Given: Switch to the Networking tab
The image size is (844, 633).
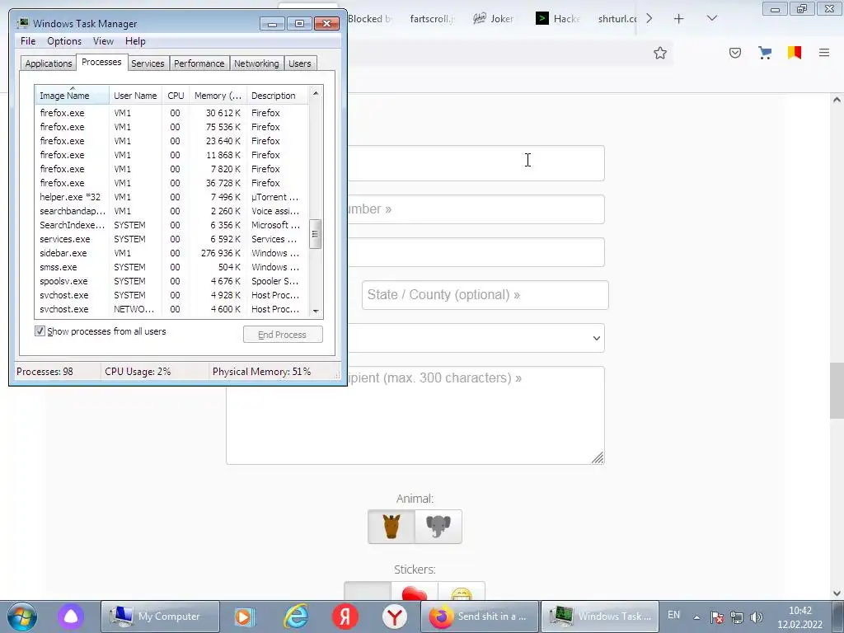Looking at the screenshot, I should tap(256, 63).
